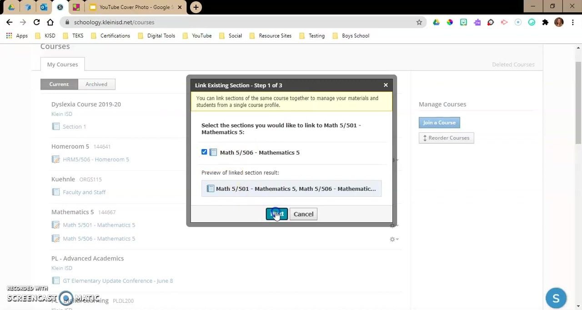Open the Chrome profile avatar
The image size is (582, 310).
(559, 22)
